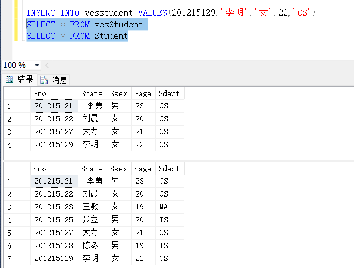
Task: Click the upper grid's select-all corner cell
Action: coord(16,93)
